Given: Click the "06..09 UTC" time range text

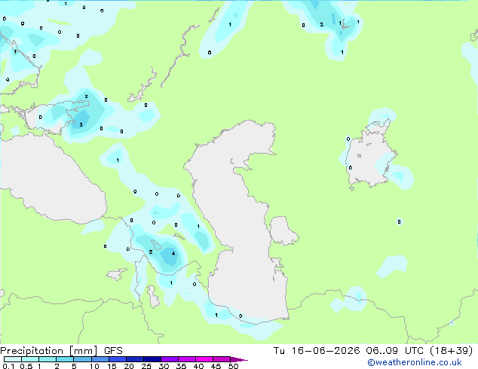Looking at the screenshot, I should tap(395, 351).
